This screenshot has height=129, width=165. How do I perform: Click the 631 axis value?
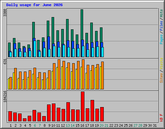pos(5,62)
